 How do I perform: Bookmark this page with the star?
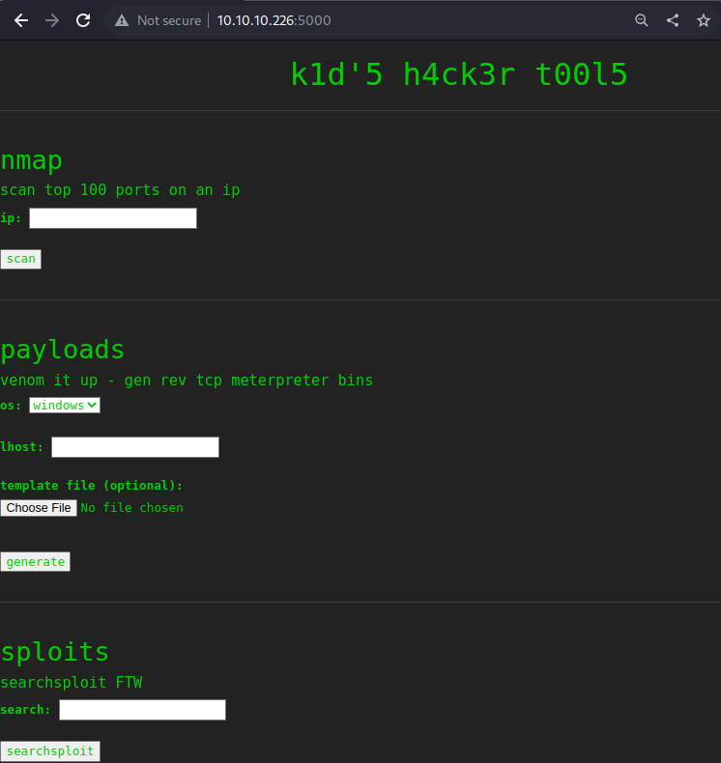704,20
